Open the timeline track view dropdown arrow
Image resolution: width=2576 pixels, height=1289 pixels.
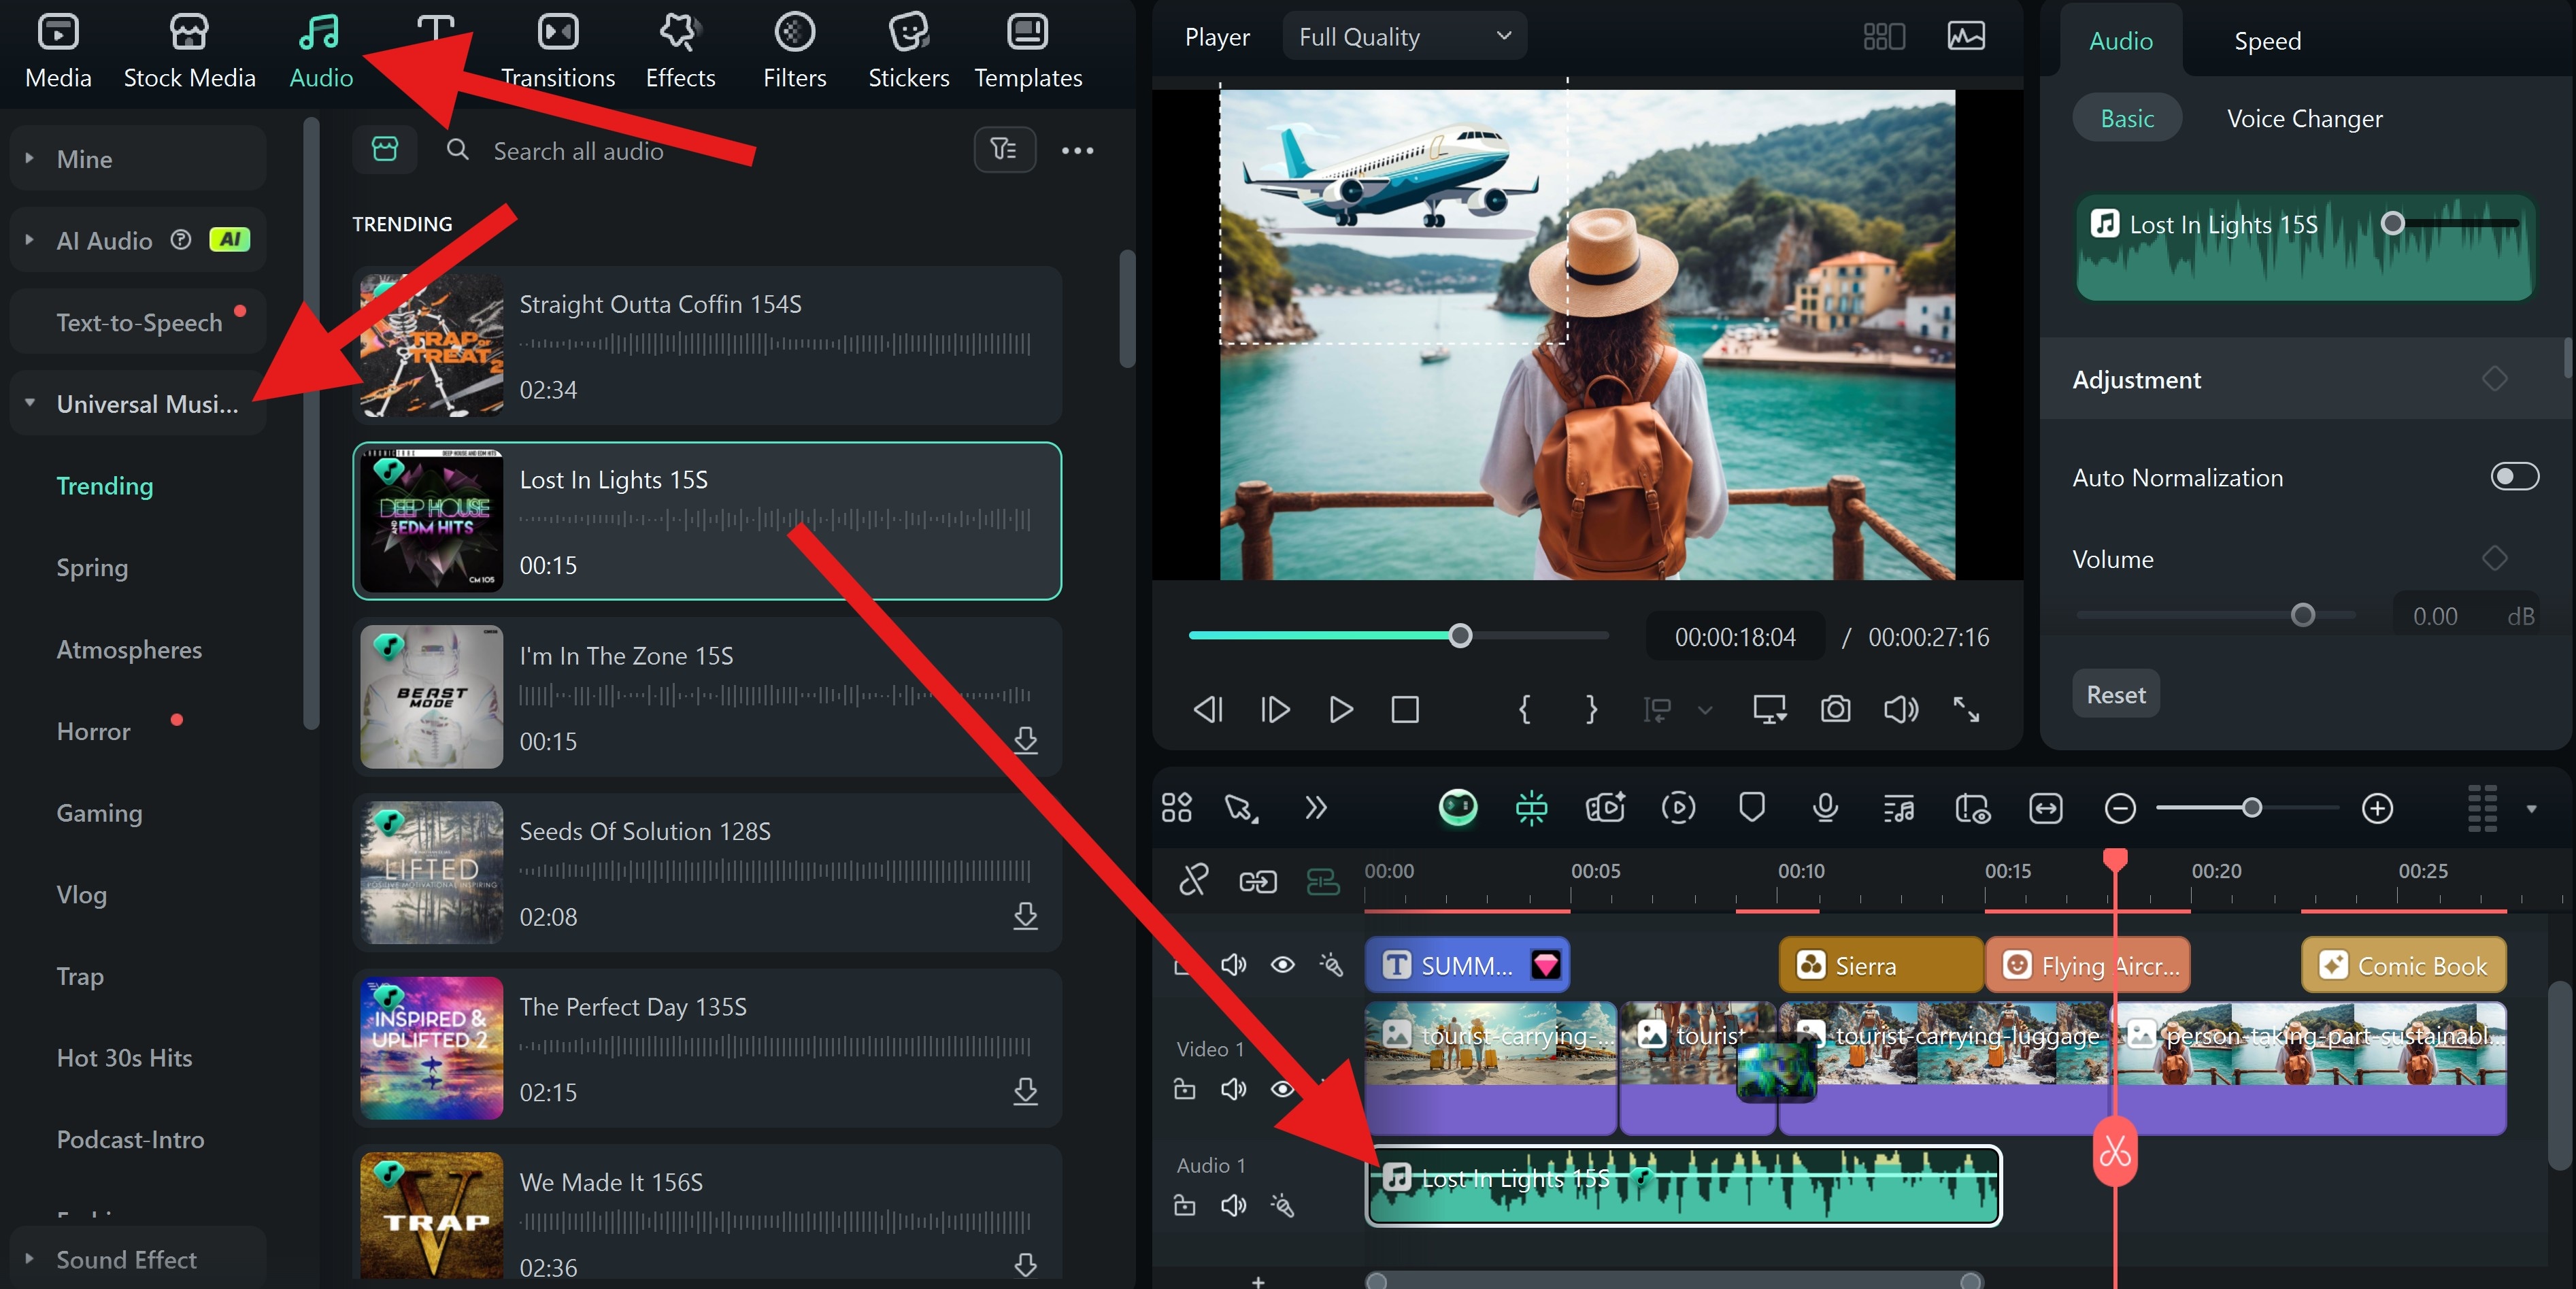point(2531,808)
